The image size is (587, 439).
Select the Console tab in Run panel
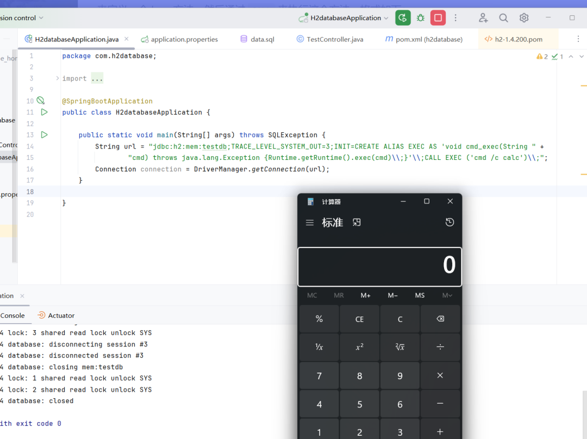(x=13, y=316)
